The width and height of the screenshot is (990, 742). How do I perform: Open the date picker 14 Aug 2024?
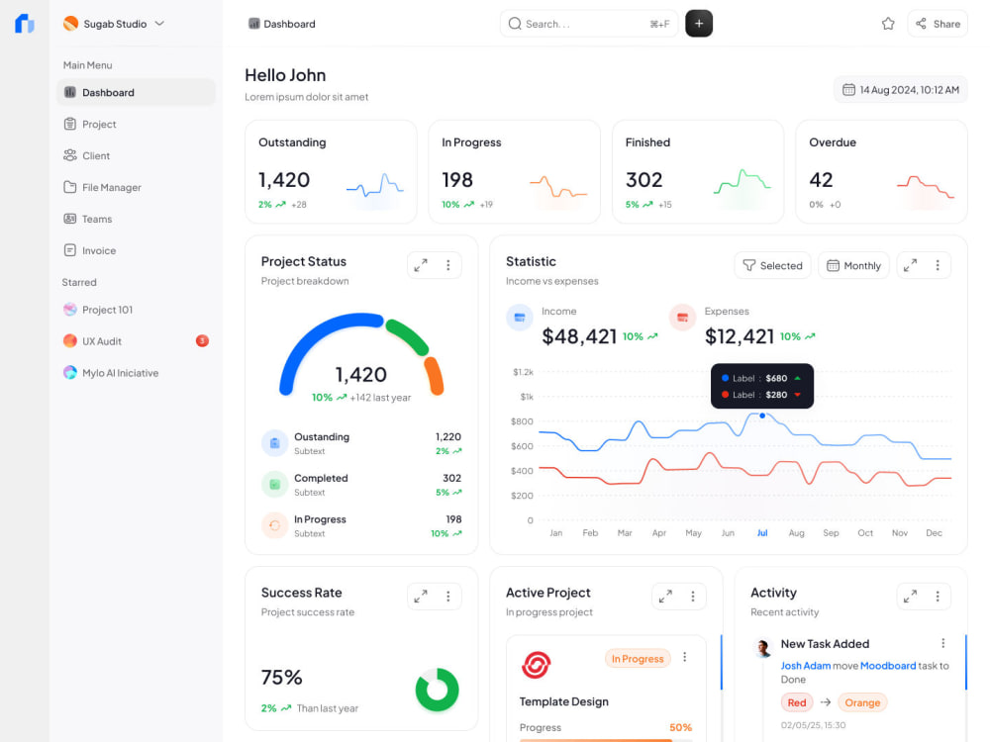click(900, 90)
